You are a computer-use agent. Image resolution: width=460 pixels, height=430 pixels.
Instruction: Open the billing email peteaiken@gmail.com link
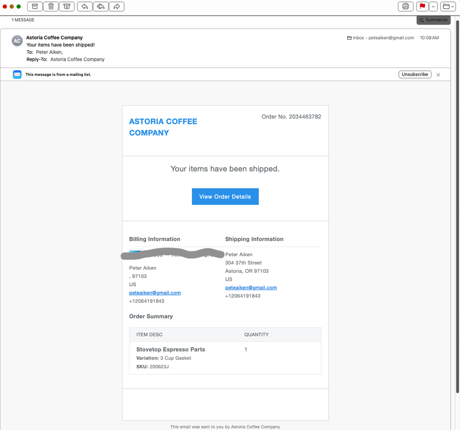pyautogui.click(x=155, y=293)
